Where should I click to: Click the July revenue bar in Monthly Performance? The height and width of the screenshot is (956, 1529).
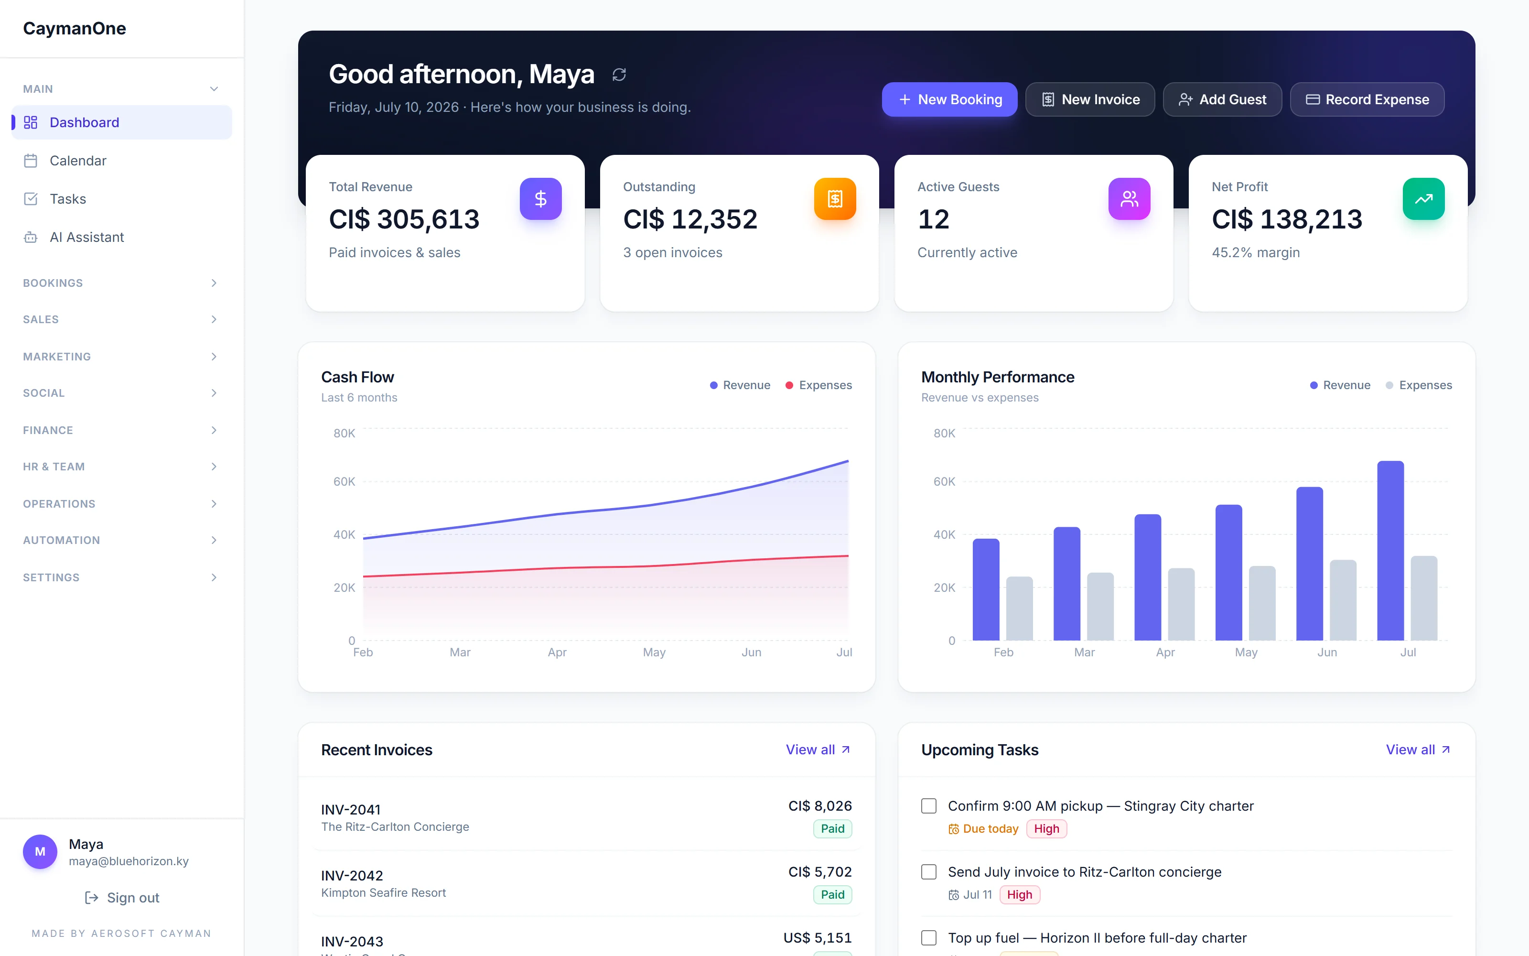(x=1390, y=551)
